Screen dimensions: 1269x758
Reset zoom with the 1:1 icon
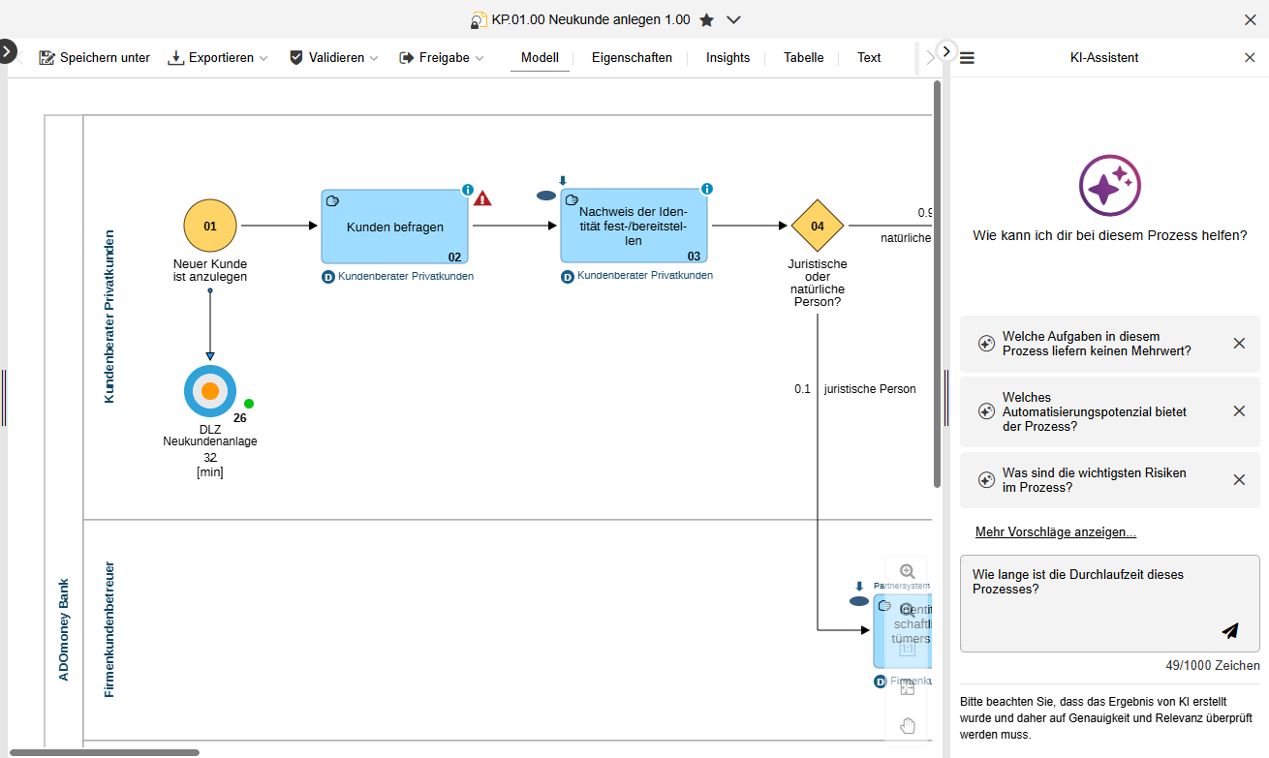click(x=908, y=649)
